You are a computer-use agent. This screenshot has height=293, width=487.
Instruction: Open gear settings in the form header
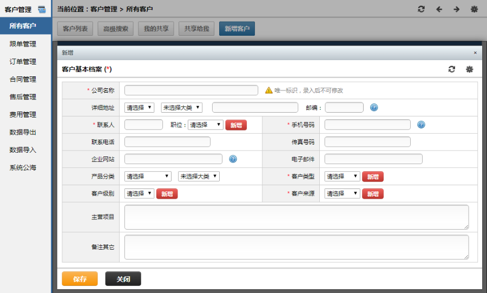(469, 69)
